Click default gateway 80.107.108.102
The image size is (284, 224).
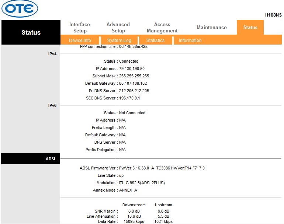click(x=133, y=83)
